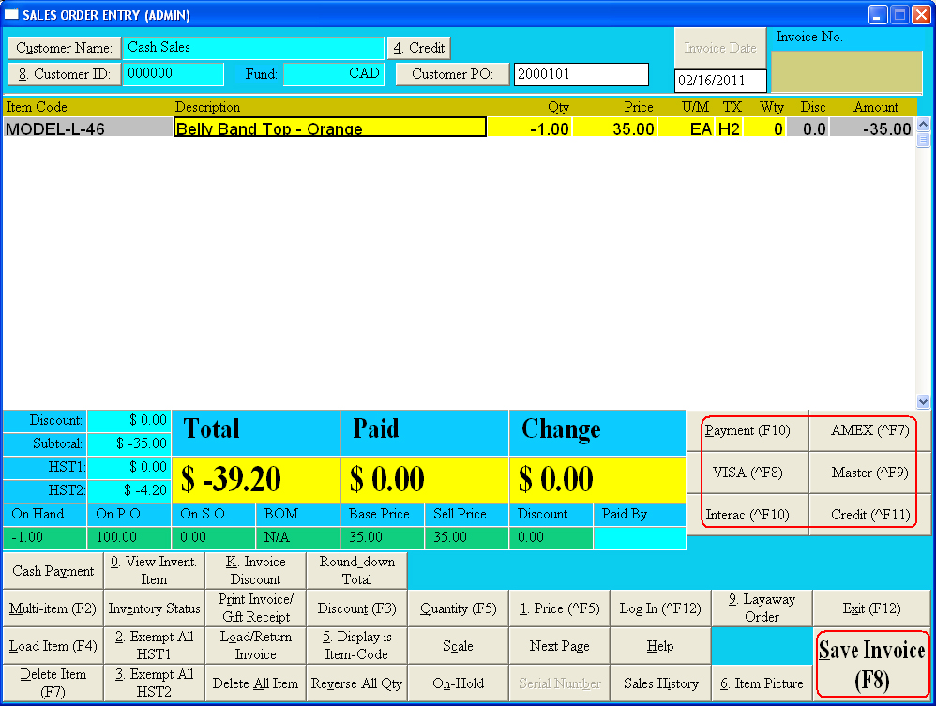This screenshot has width=936, height=706.
Task: Pay using Interac button
Action: tap(747, 515)
